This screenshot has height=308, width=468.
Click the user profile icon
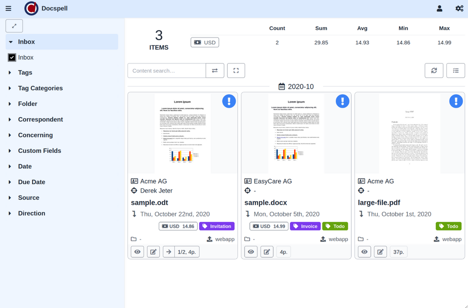click(x=439, y=8)
